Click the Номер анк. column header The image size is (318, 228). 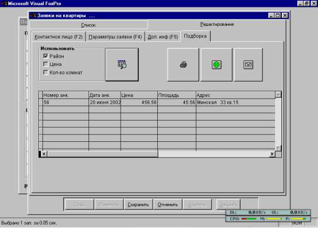point(65,95)
